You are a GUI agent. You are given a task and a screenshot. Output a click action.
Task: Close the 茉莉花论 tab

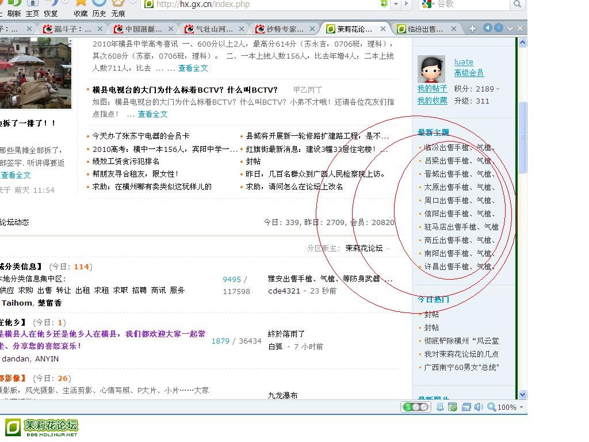383,29
